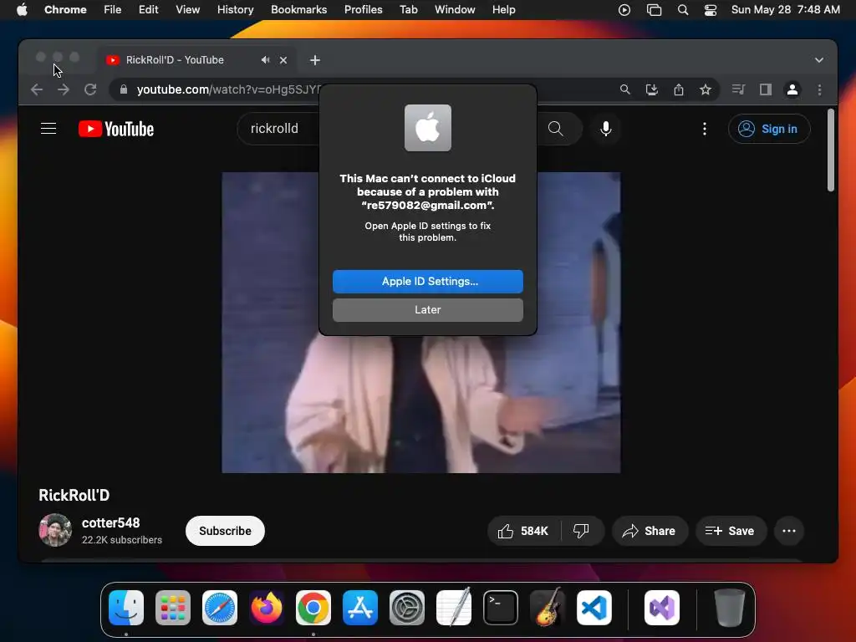
Task: Open Terminal from the Dock
Action: (501, 608)
